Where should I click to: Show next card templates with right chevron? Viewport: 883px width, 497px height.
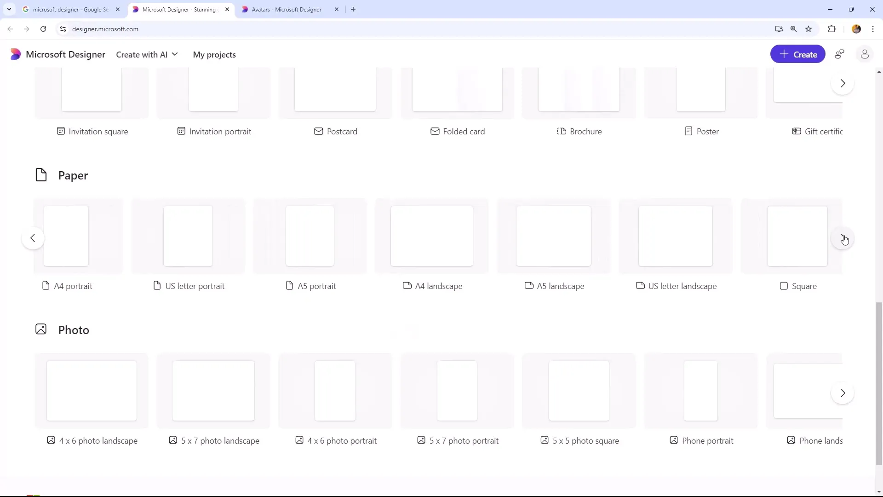843,83
